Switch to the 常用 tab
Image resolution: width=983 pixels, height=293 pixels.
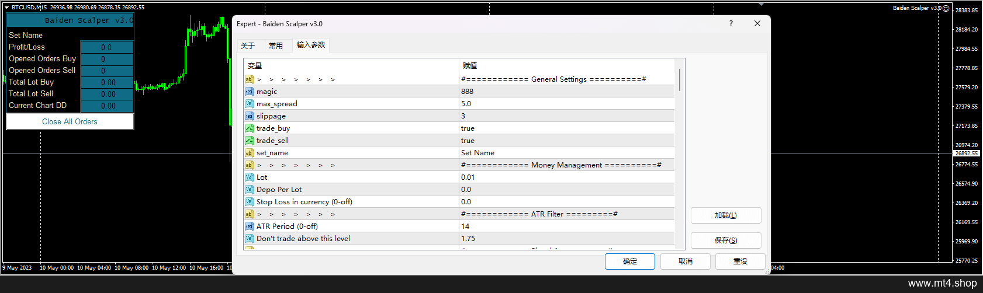(276, 46)
